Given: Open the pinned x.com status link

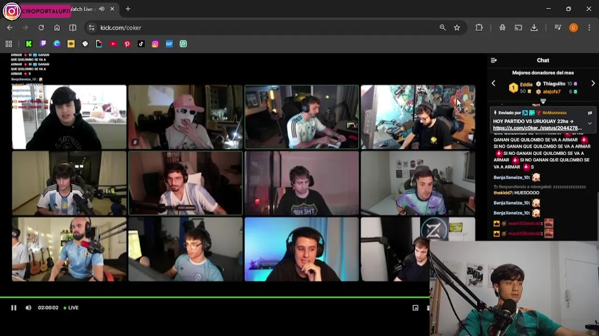Looking at the screenshot, I should 537,128.
